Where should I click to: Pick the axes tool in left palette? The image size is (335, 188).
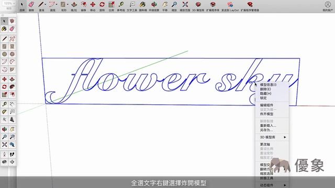coord(5,120)
